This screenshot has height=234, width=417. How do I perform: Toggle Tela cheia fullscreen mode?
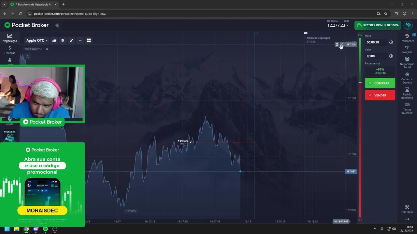[x=407, y=209]
